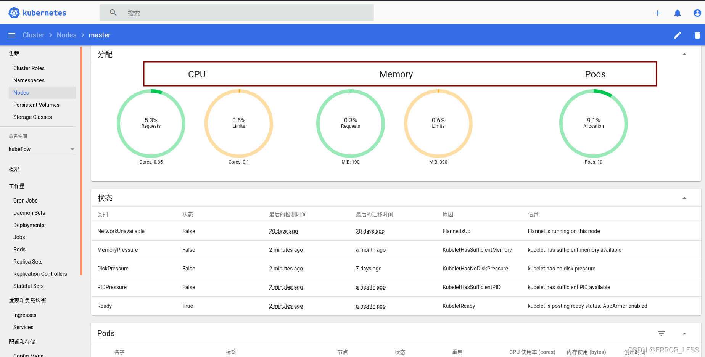Open the user account icon
705x357 pixels.
point(697,13)
